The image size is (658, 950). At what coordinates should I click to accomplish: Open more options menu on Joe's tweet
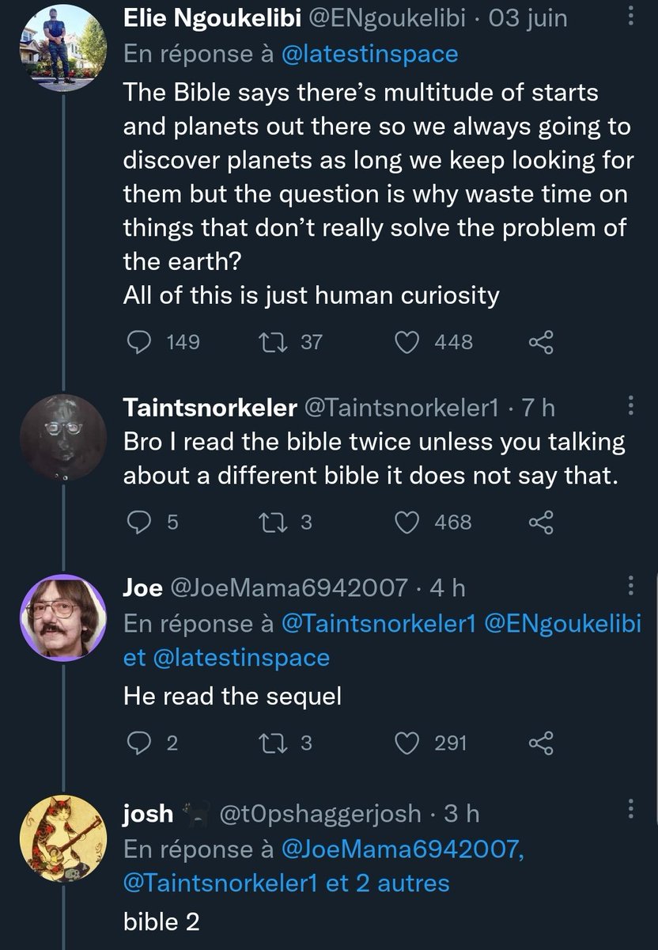(x=630, y=587)
